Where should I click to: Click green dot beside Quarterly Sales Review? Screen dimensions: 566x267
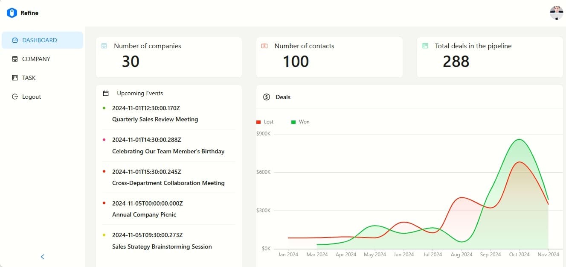point(104,108)
